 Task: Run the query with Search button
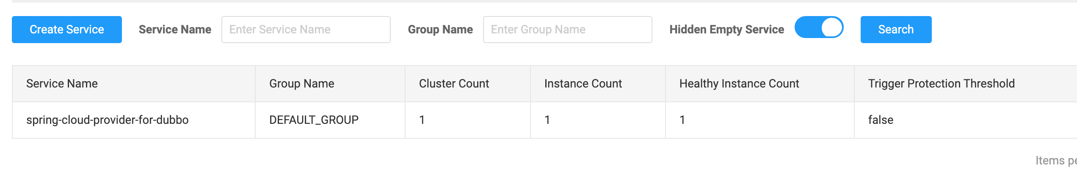pos(896,30)
